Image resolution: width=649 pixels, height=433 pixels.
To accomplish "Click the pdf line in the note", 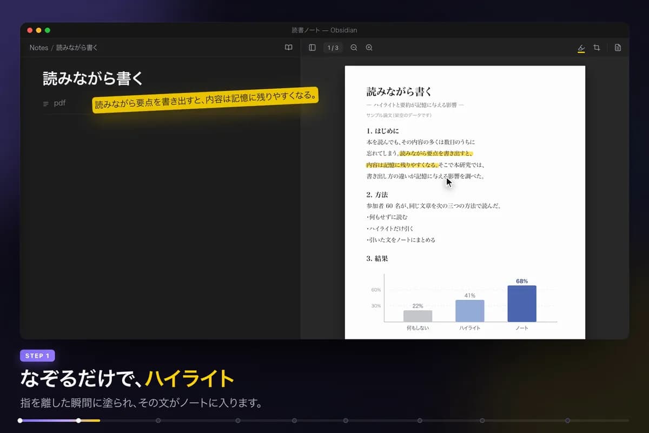I will point(59,103).
